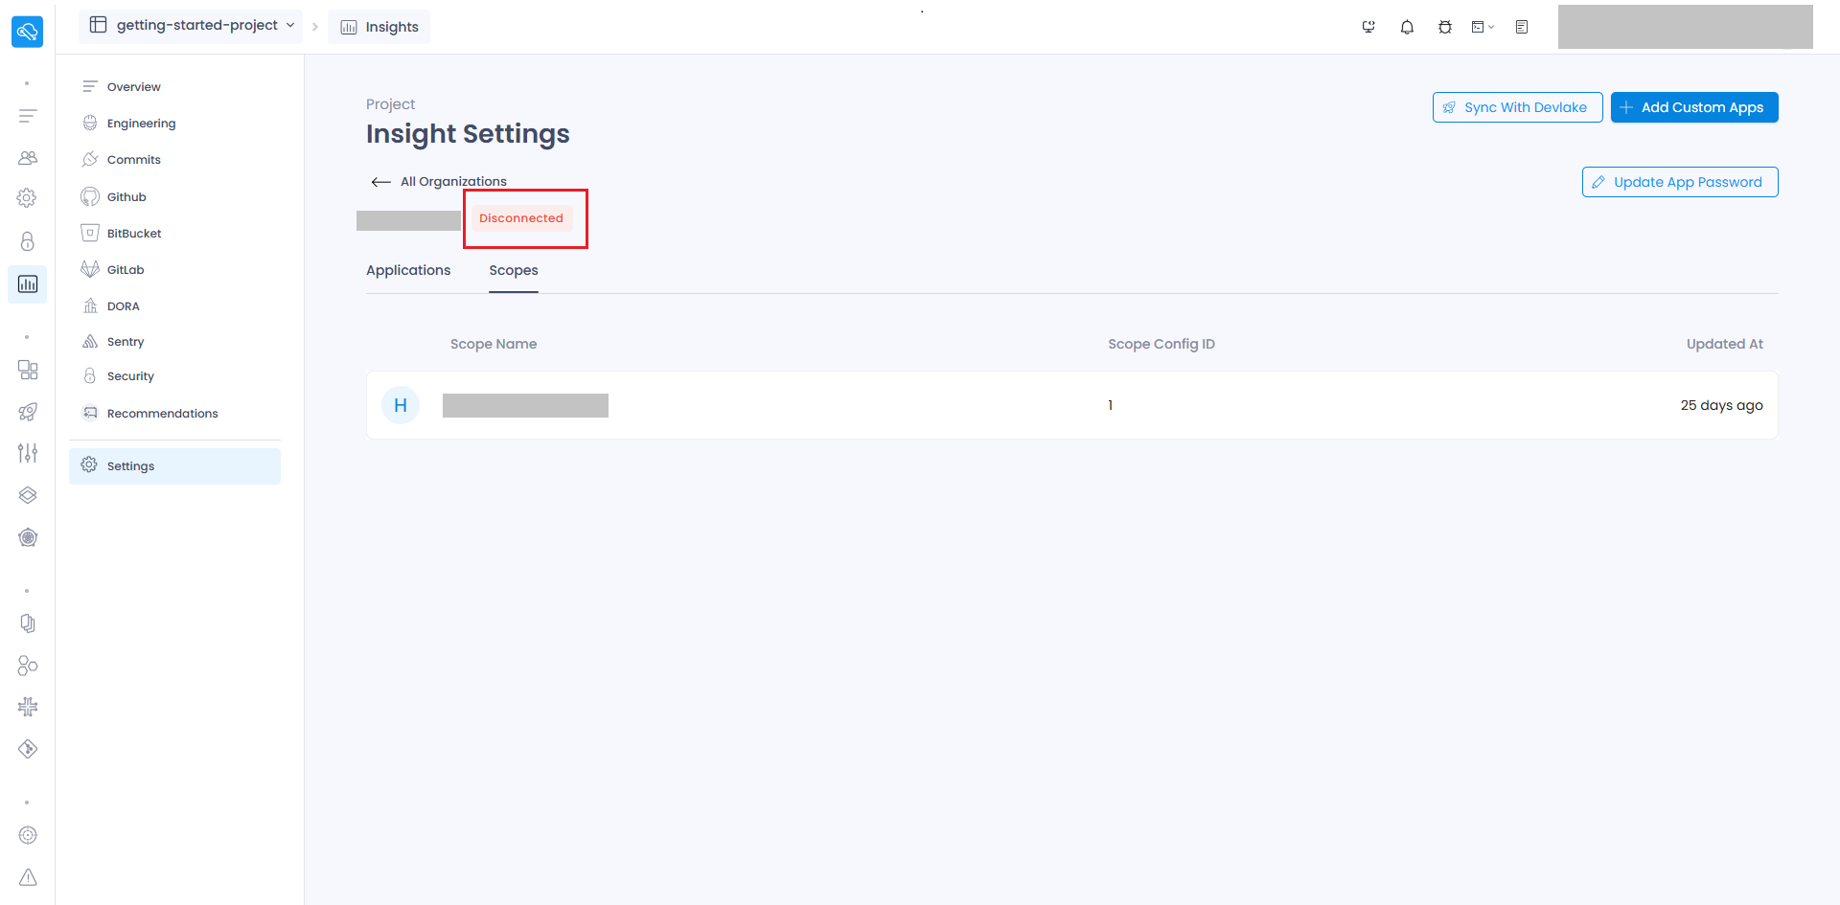Open the target circle icon in left rail
Viewport: 1840px width, 905px height.
tap(28, 835)
